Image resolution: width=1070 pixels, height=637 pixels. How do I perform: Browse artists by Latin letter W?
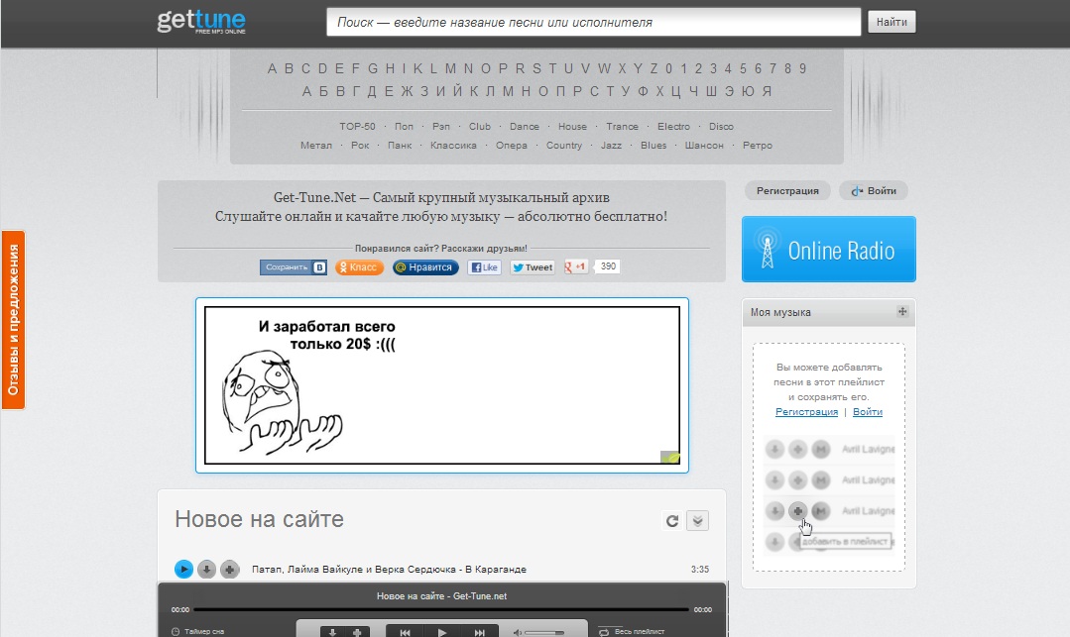(604, 69)
